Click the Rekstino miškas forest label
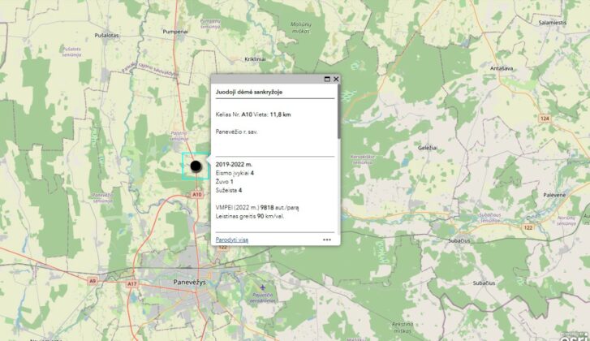This screenshot has width=590, height=341. 403,327
